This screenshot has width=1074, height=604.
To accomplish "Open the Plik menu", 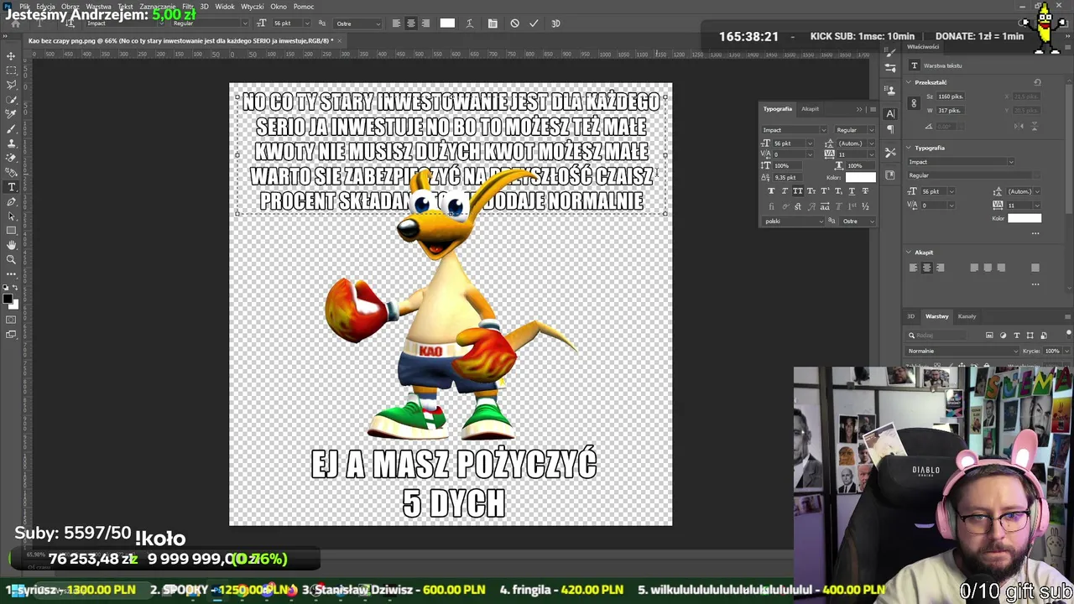I will (x=24, y=7).
